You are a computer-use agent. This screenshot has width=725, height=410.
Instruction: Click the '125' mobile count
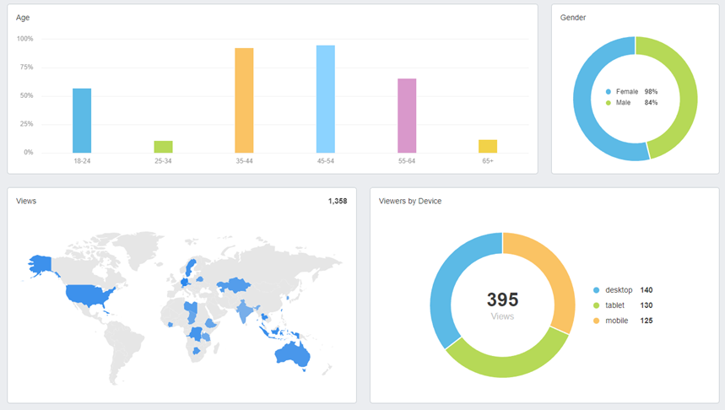[647, 321]
